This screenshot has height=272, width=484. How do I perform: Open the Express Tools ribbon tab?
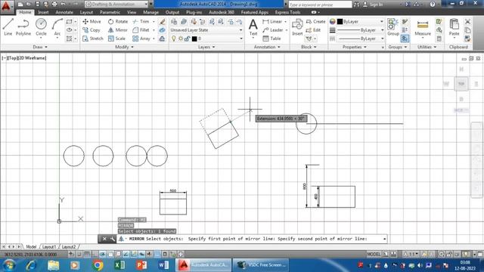tap(287, 12)
